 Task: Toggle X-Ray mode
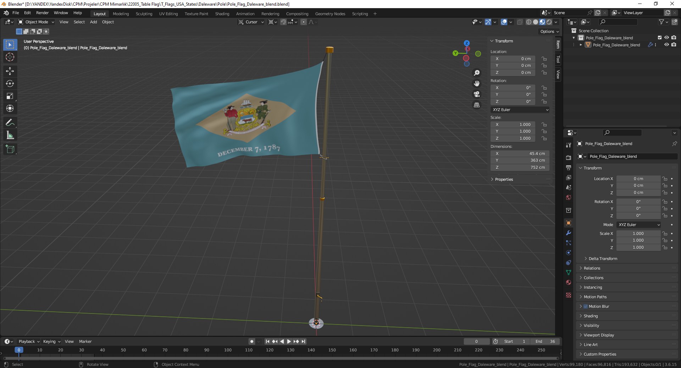(520, 22)
